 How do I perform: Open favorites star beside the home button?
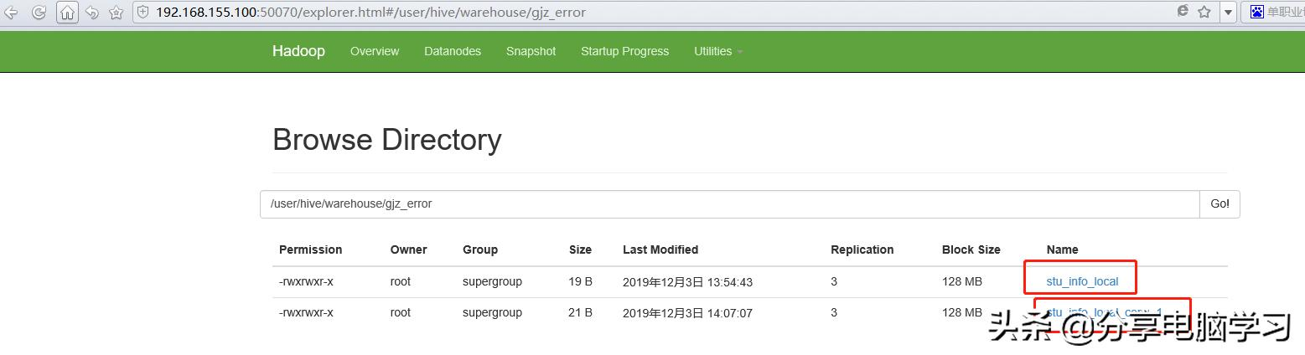tap(117, 13)
